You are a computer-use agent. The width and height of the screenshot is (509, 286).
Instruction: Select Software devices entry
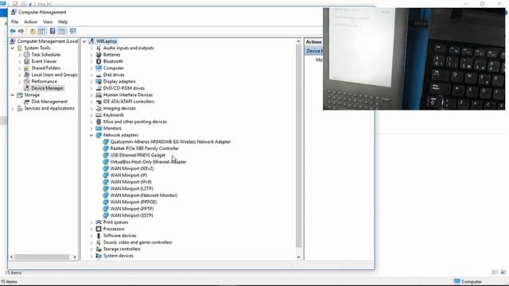120,236
